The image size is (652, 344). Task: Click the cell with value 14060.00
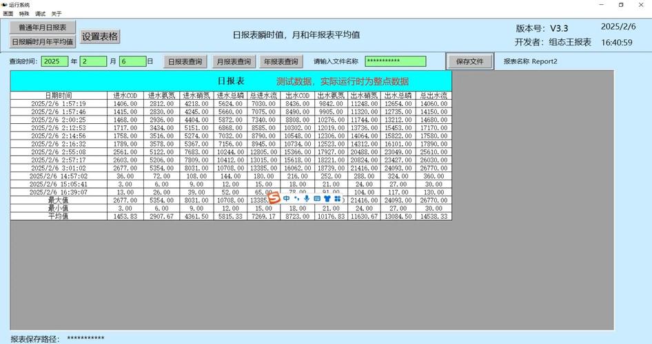click(x=434, y=104)
